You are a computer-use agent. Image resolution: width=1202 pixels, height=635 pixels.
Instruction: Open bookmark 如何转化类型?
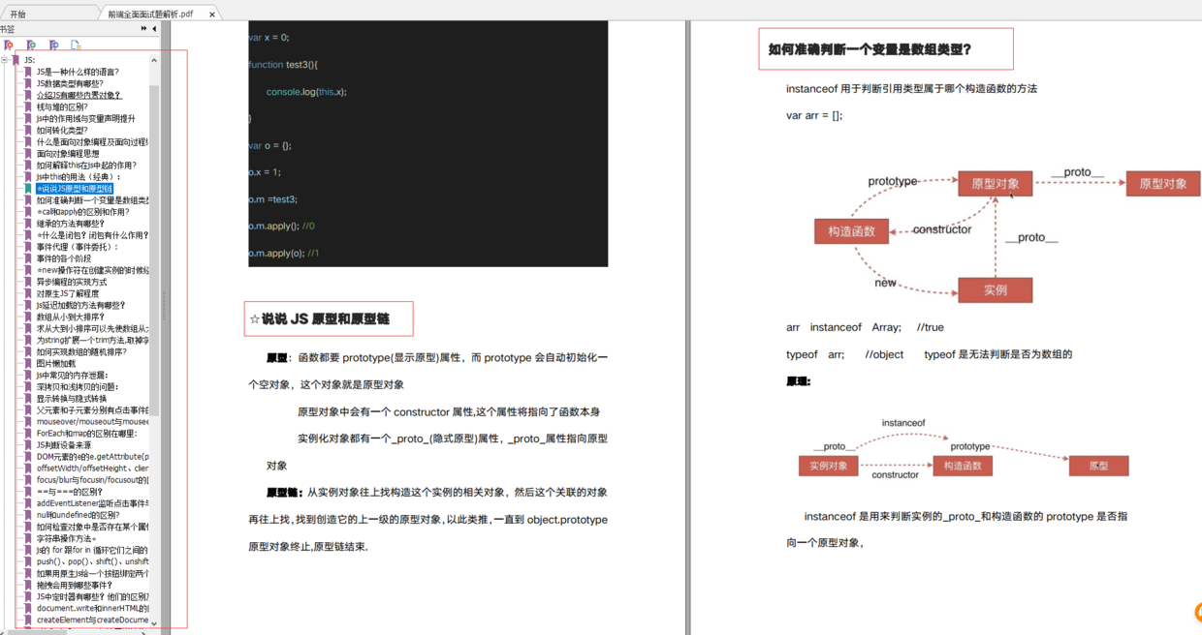62,130
